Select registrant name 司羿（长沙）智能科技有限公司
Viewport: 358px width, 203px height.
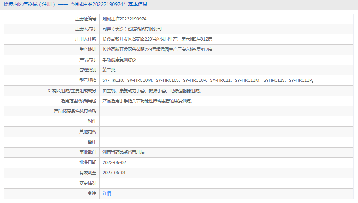pos(132,29)
